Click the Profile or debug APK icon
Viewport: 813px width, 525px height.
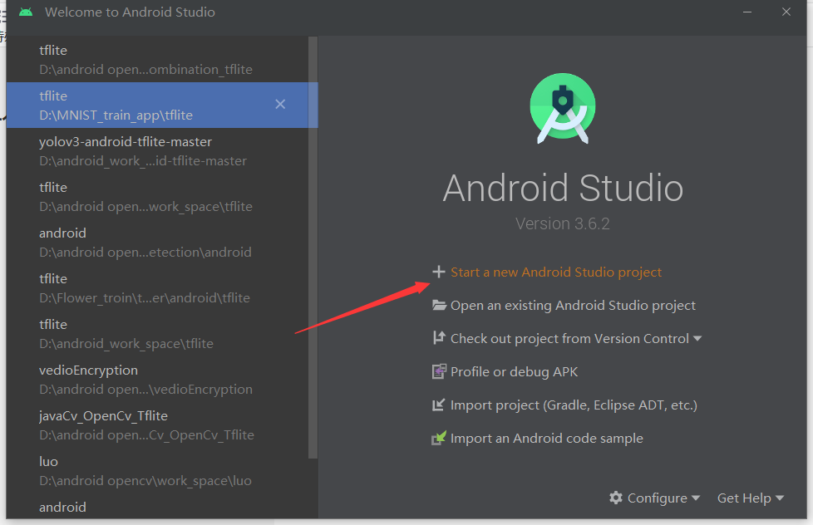coord(439,371)
